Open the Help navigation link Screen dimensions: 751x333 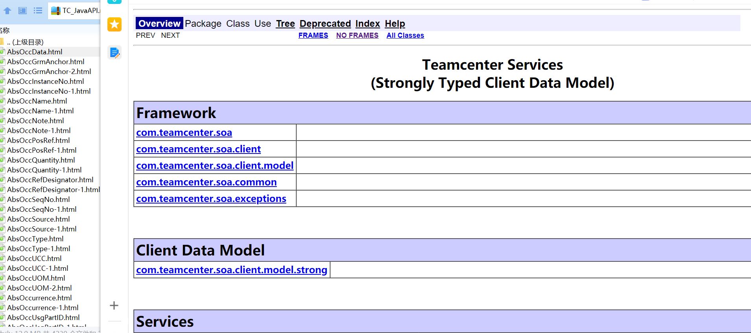coord(395,24)
